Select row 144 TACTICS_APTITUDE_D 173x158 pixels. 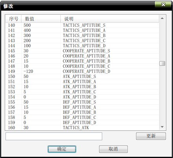[x=82, y=46]
